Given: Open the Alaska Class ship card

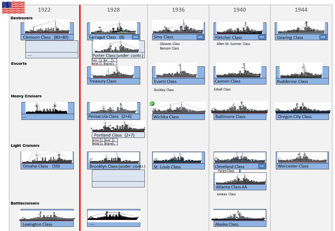Looking at the screenshot, I should point(240,218).
